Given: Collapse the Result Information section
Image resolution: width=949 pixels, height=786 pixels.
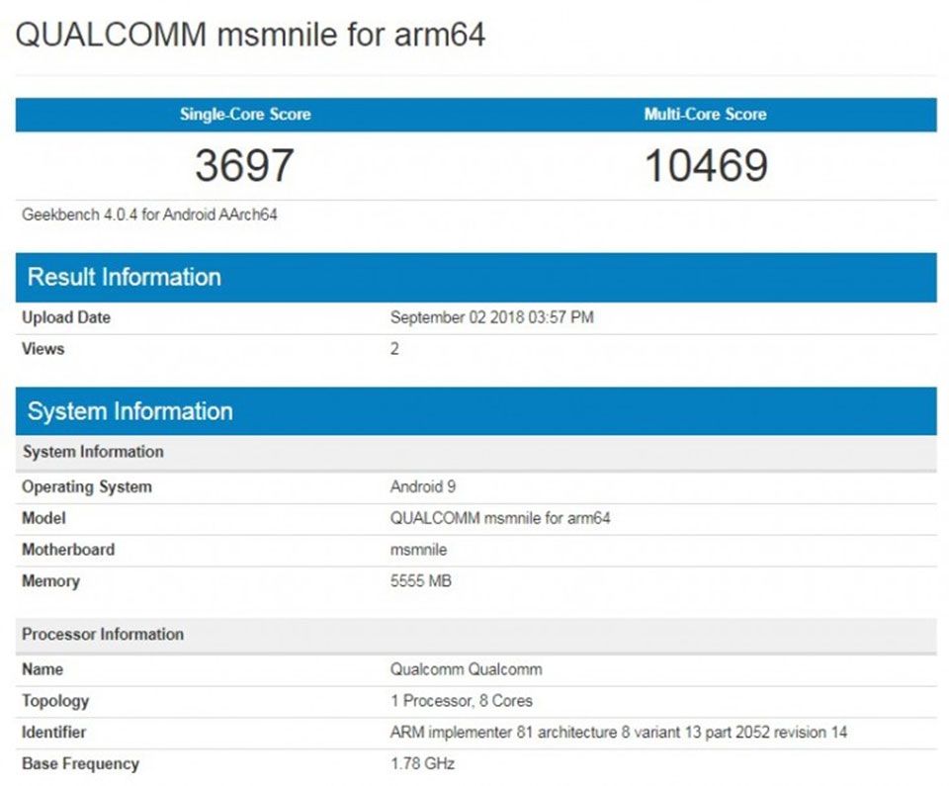Looking at the screenshot, I should pos(122,278).
